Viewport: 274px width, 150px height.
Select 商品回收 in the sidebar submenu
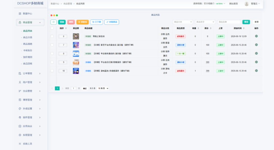[x=28, y=64]
